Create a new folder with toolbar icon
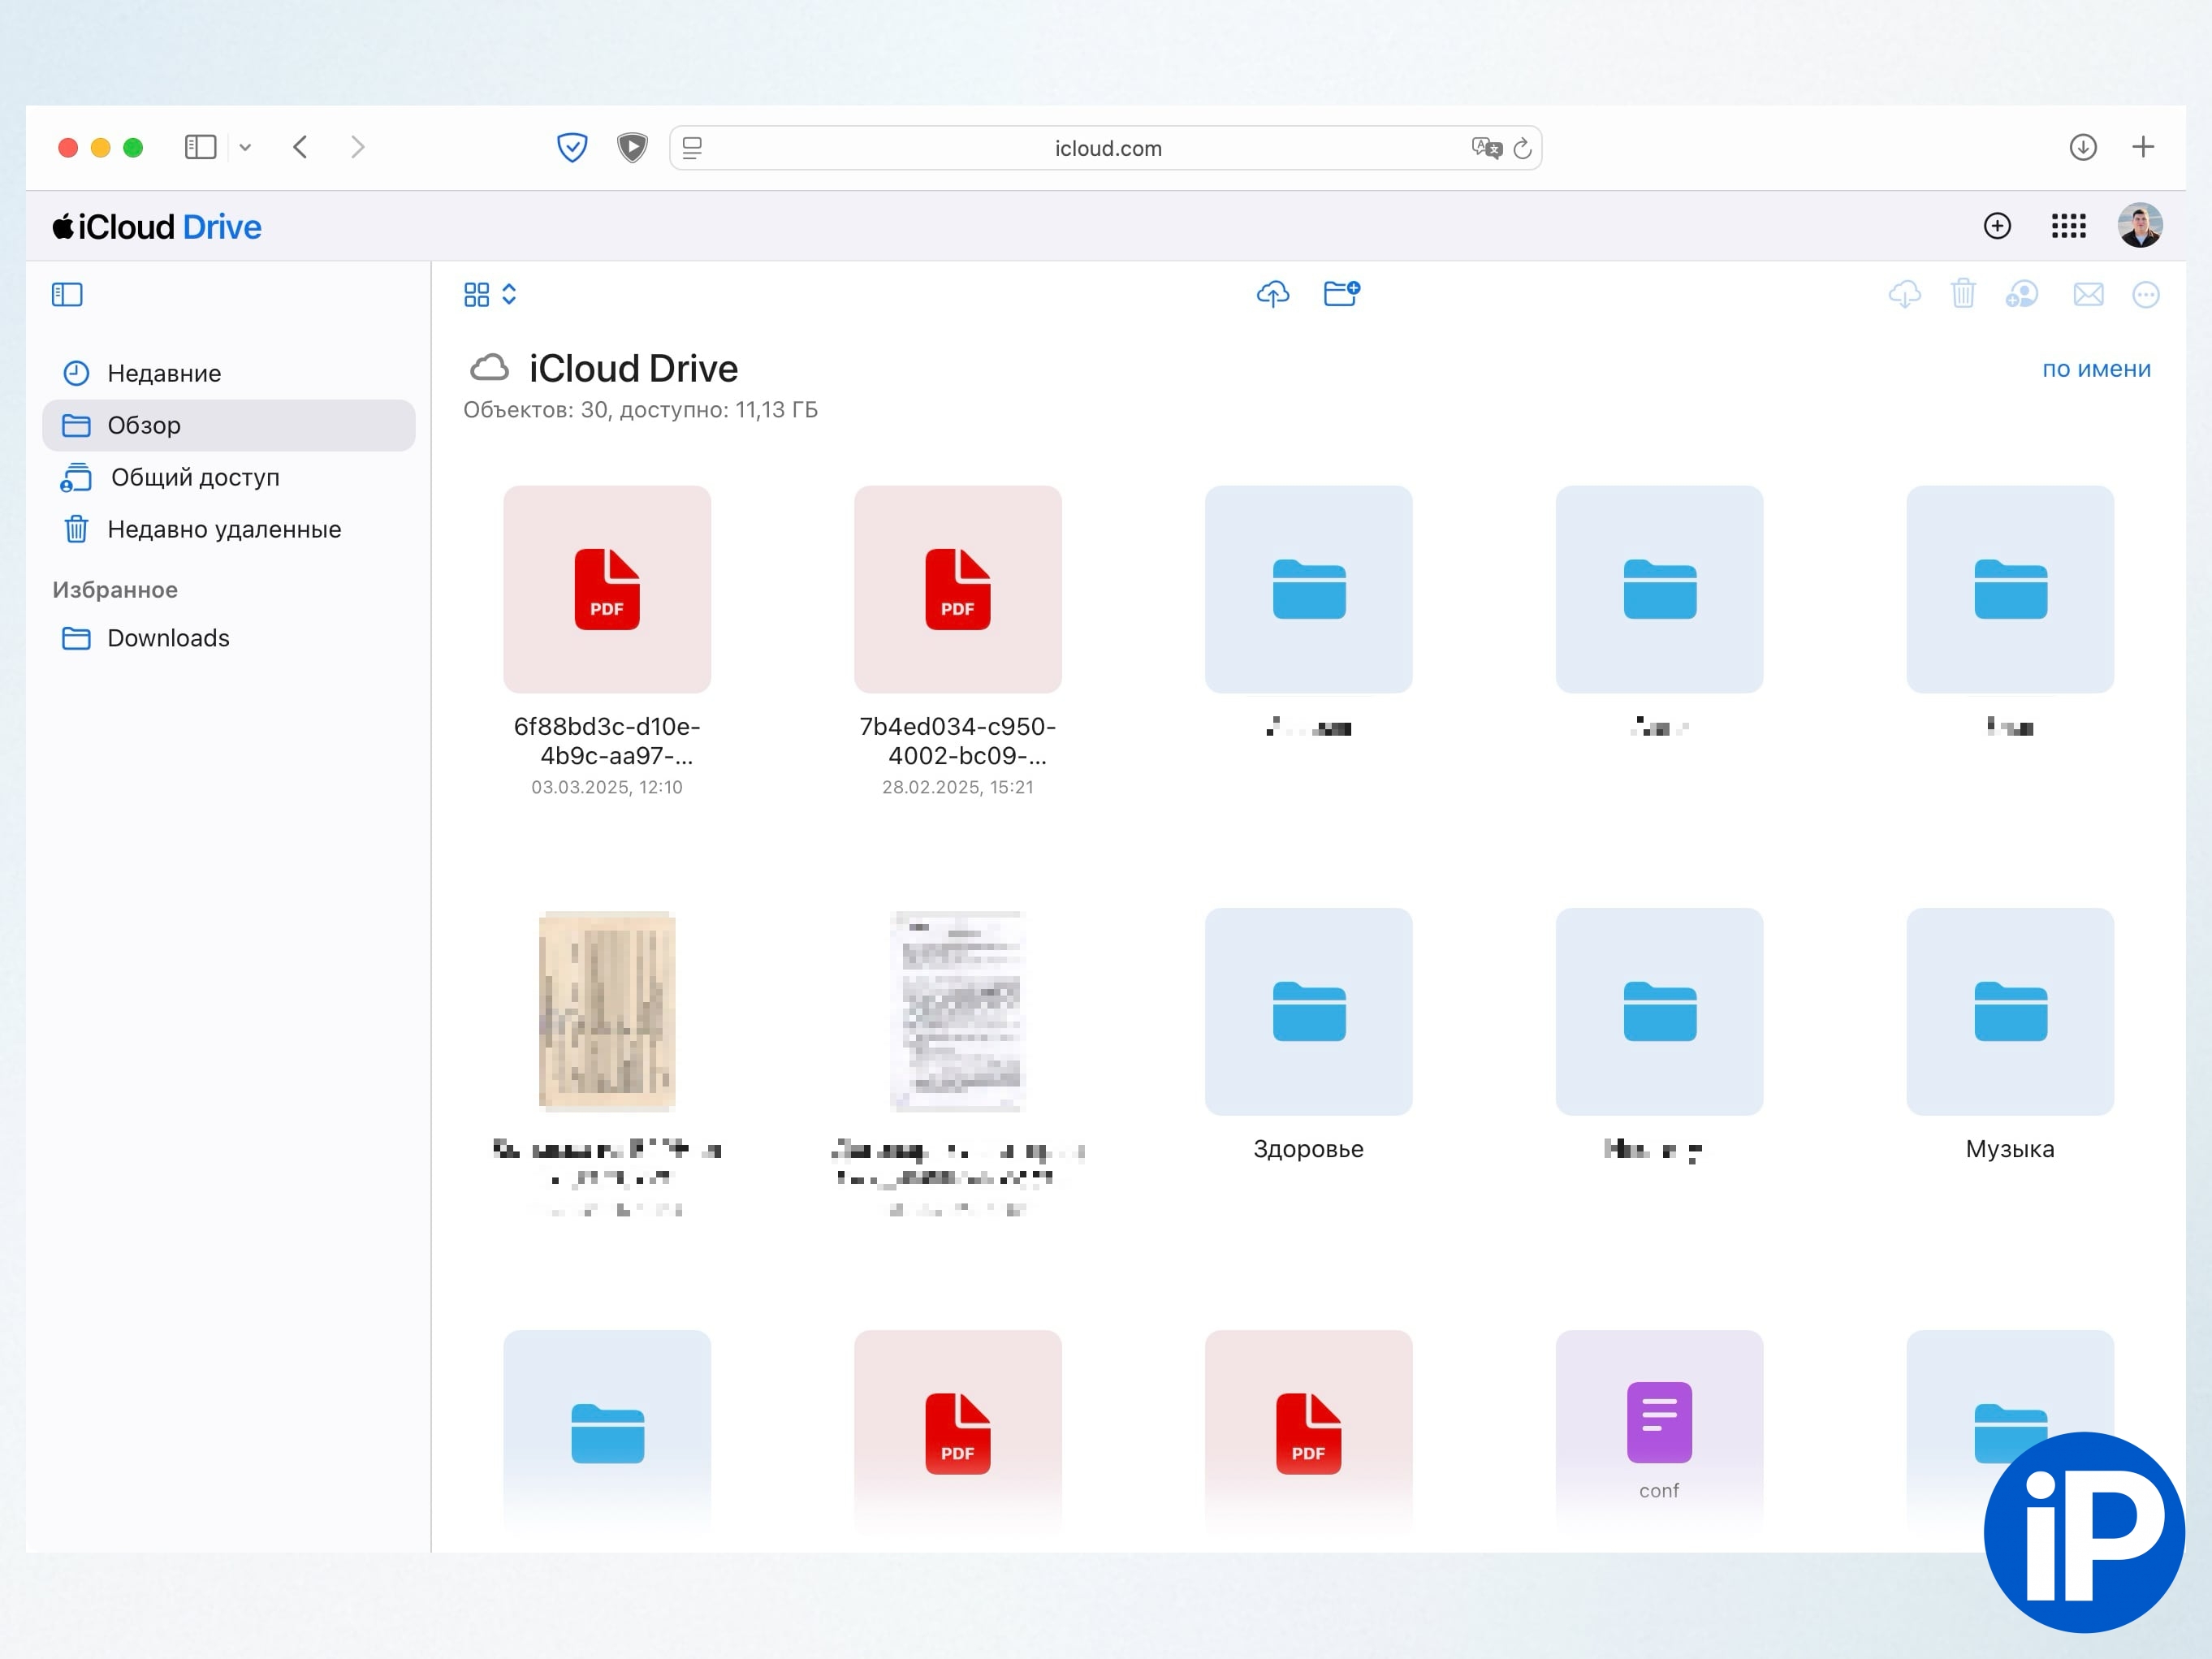Image resolution: width=2212 pixels, height=1659 pixels. point(1340,294)
